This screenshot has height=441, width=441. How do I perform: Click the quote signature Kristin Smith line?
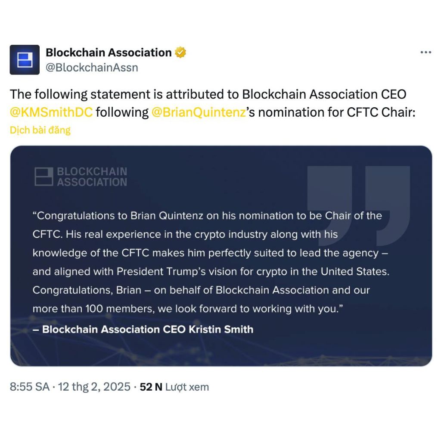point(143,329)
